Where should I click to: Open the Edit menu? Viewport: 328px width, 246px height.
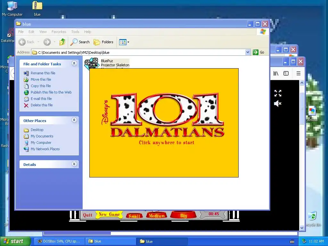coord(31,32)
